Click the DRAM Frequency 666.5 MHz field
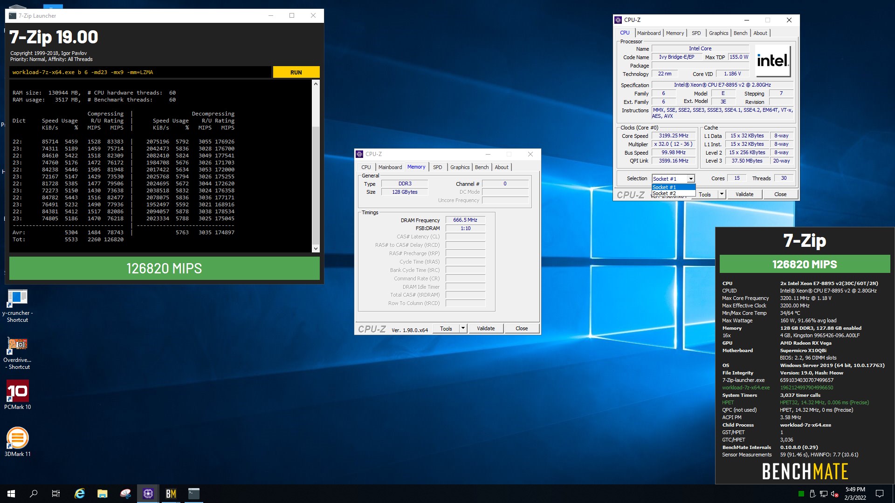 point(465,220)
